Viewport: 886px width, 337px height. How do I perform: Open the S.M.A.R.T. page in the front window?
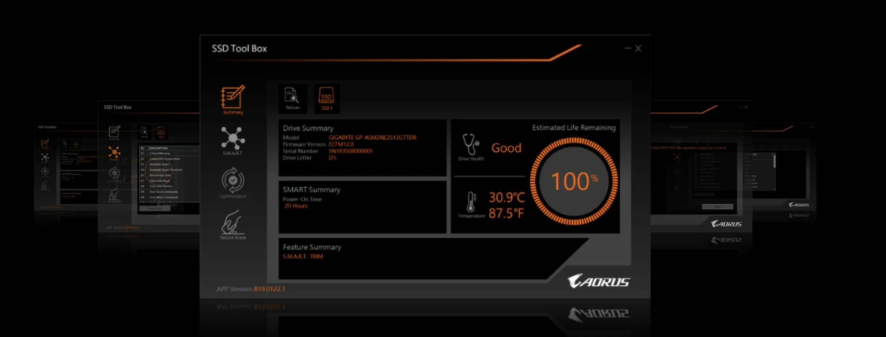(233, 141)
